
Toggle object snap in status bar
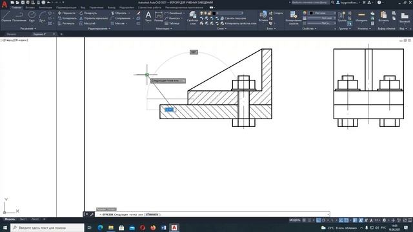point(347,220)
